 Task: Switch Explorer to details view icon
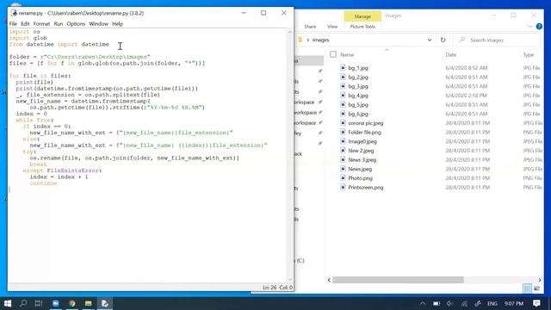pyautogui.click(x=527, y=288)
